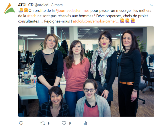157x128 pixels.
Task: Click the blonde woman face emoji
Action: pos(26,10)
